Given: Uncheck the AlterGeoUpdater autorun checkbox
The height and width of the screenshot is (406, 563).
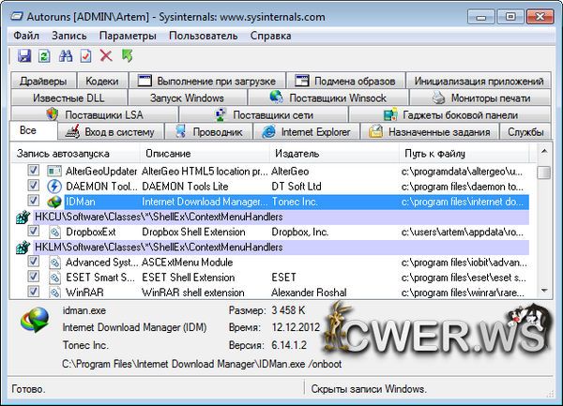Looking at the screenshot, I should [34, 172].
